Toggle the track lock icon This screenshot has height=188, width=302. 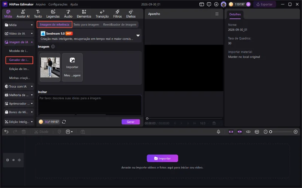coord(8,160)
